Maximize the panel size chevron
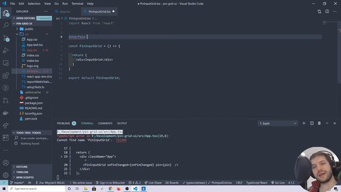The width and height of the screenshot is (341, 192). (x=327, y=123)
